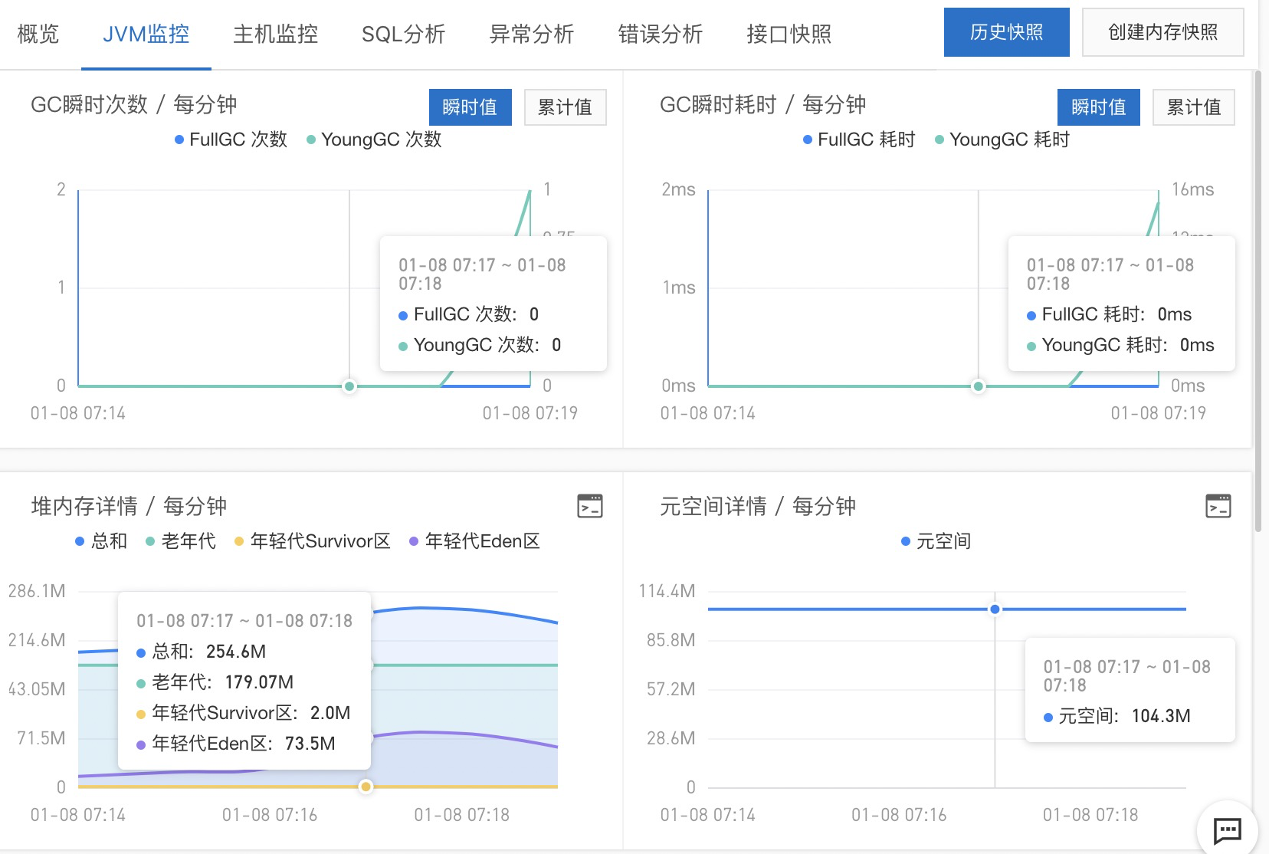The height and width of the screenshot is (854, 1269).
Task: Hide the 老年代 series in heap chart
Action: [x=181, y=541]
